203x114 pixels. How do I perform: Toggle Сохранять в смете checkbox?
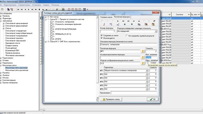pyautogui.click(x=101, y=35)
